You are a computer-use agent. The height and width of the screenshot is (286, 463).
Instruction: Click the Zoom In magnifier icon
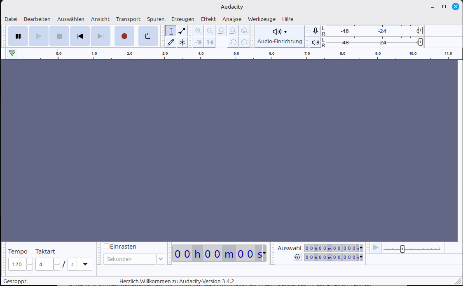[x=199, y=31]
